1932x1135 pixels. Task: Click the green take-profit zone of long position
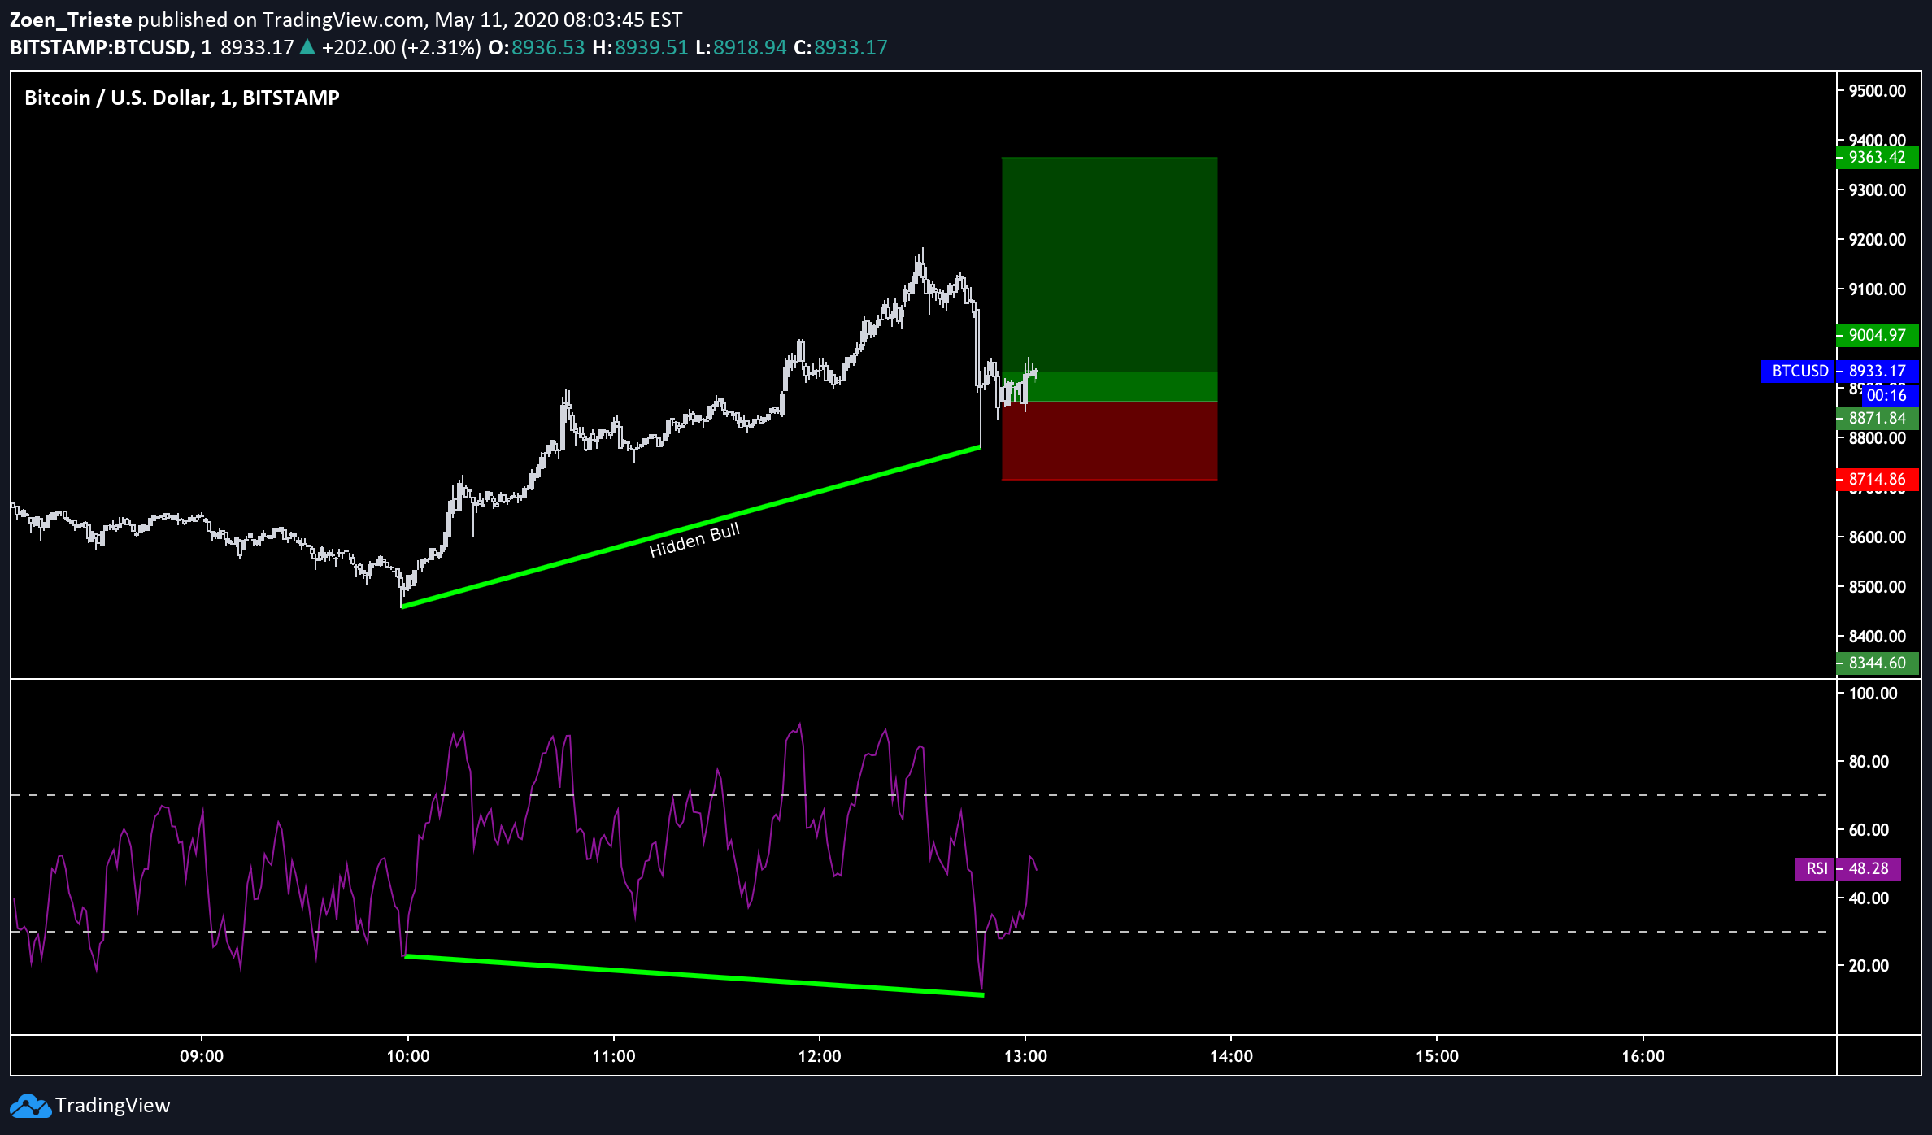pos(1109,279)
